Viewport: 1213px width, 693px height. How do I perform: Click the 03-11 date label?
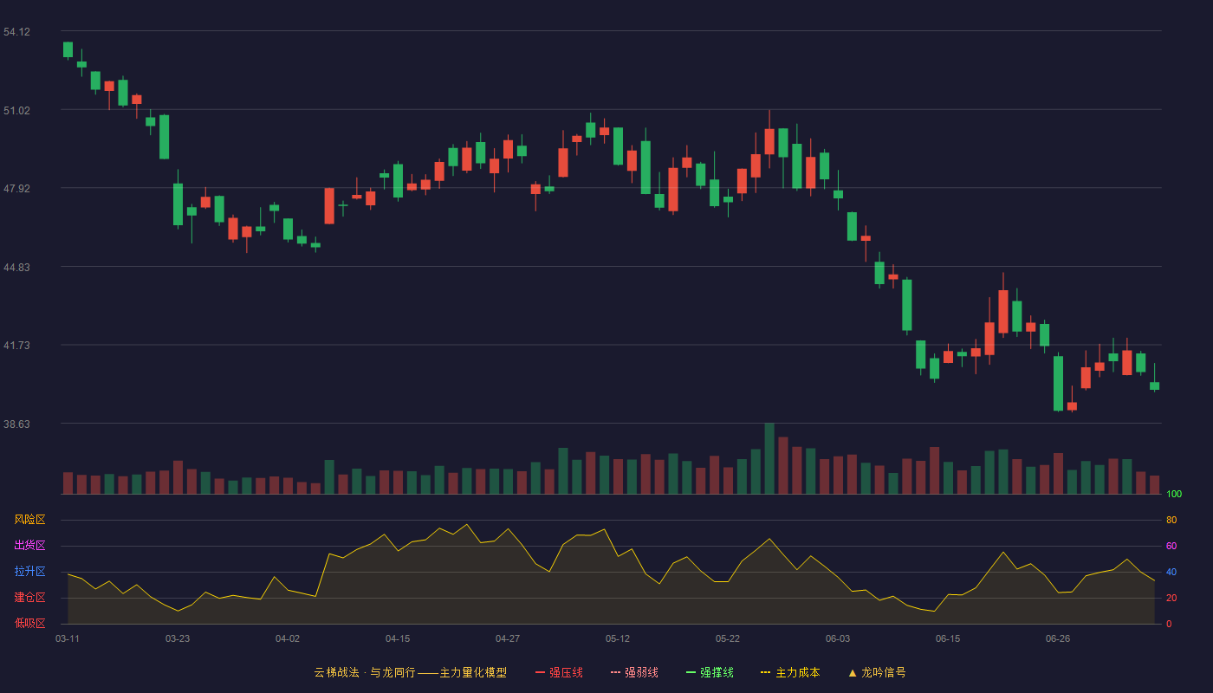pyautogui.click(x=68, y=638)
